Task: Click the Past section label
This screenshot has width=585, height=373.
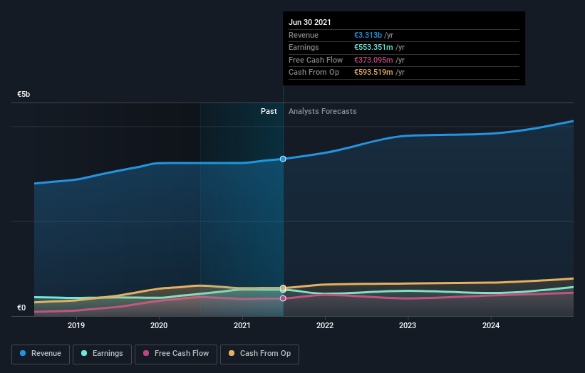Action: pos(269,111)
